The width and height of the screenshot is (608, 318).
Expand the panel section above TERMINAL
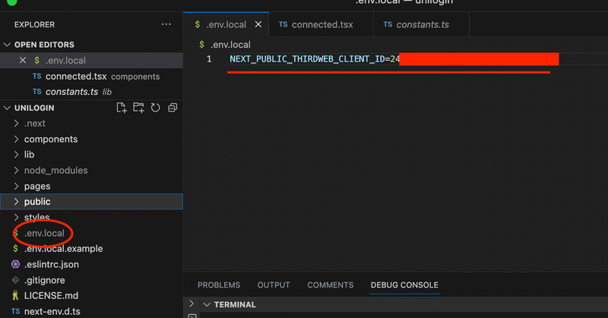pyautogui.click(x=192, y=303)
